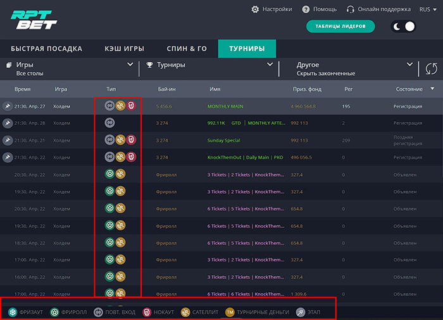Click the Нокаут legend icon
This screenshot has height=320, width=443.
point(147,312)
